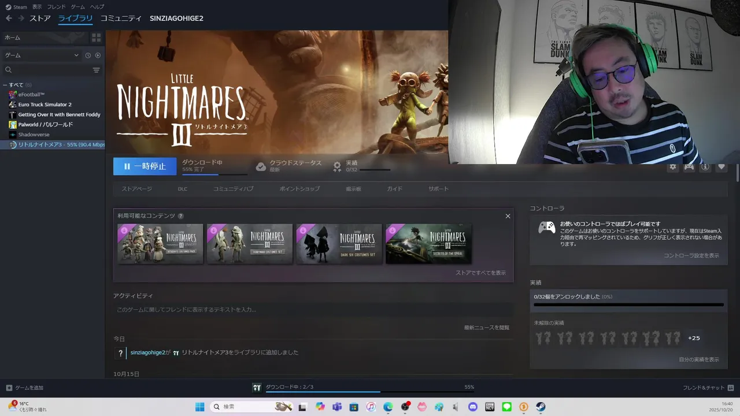The image size is (740, 416).
Task: Switch to the ライブラリ tab
Action: (75, 18)
